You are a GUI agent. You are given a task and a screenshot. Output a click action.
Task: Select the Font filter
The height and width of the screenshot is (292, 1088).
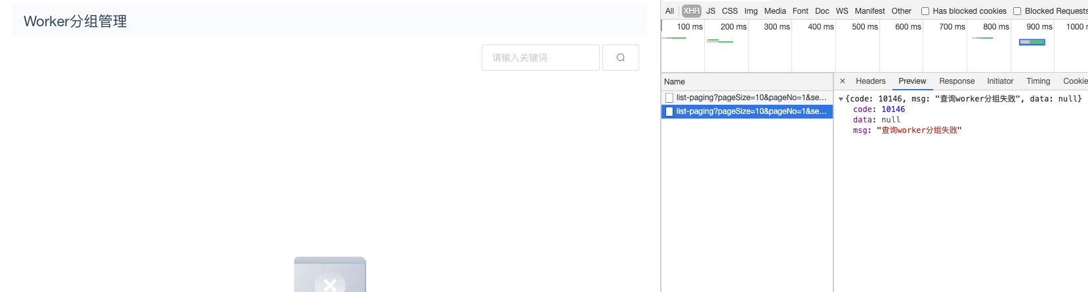coord(801,11)
